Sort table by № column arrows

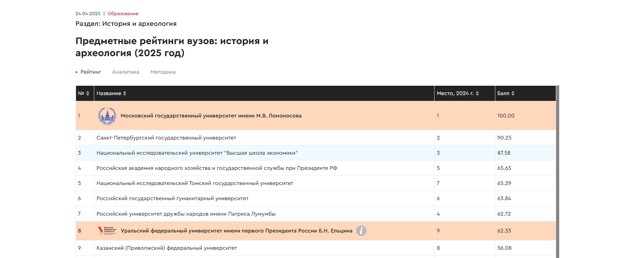tap(88, 93)
